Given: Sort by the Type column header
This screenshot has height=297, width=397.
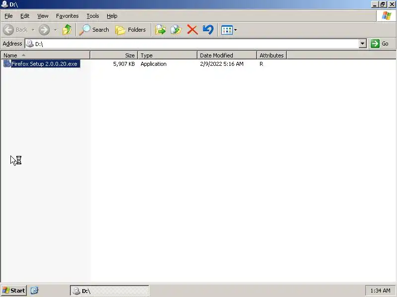Looking at the screenshot, I should point(168,55).
